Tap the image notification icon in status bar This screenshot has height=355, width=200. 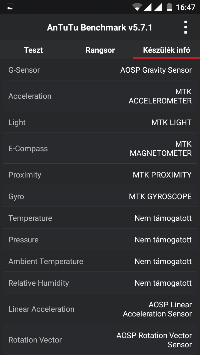[x=10, y=7]
